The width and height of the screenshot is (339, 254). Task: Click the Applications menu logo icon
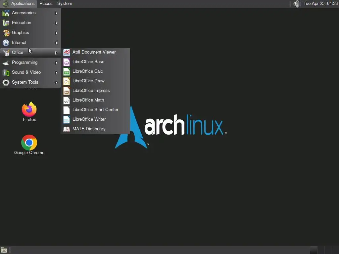point(6,4)
